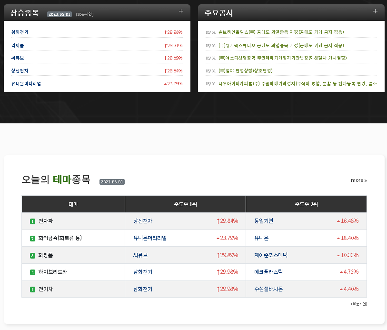Click the 29.89% value in 상승종목 list
This screenshot has height=330, width=387.
click(173, 58)
